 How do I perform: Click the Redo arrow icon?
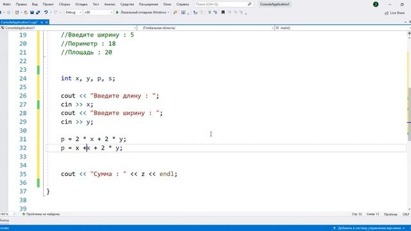[55, 12]
